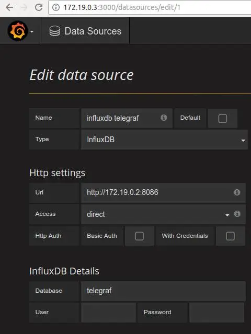Open the Grafana logo menu

click(x=18, y=31)
